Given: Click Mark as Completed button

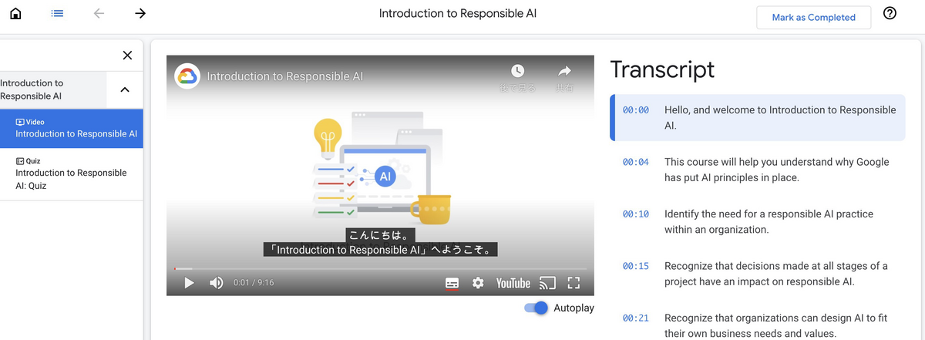Looking at the screenshot, I should click(814, 17).
